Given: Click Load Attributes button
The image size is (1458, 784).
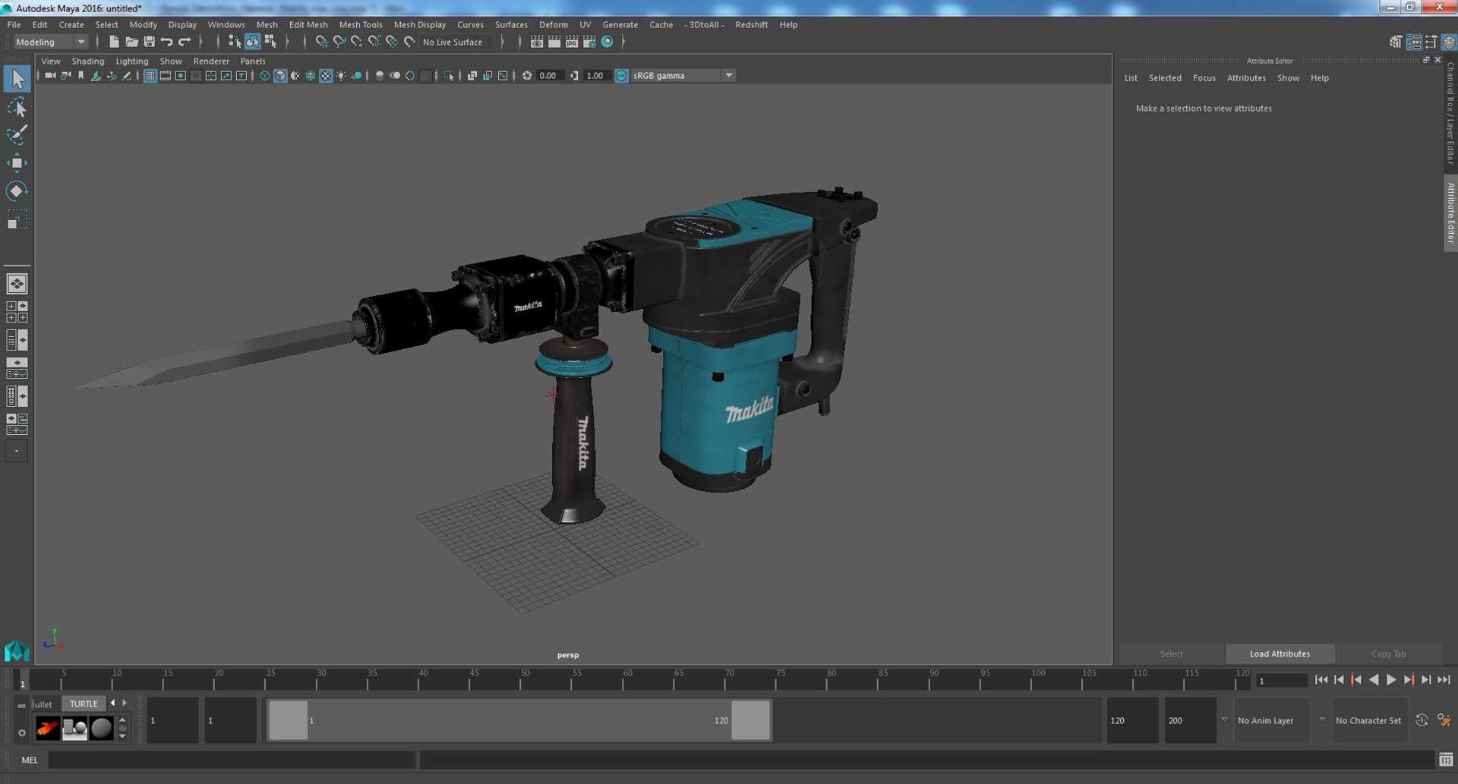Looking at the screenshot, I should click(x=1280, y=653).
